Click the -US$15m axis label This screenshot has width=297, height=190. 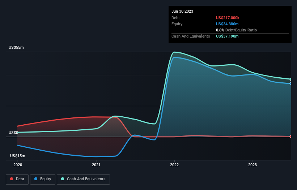coord(17,156)
